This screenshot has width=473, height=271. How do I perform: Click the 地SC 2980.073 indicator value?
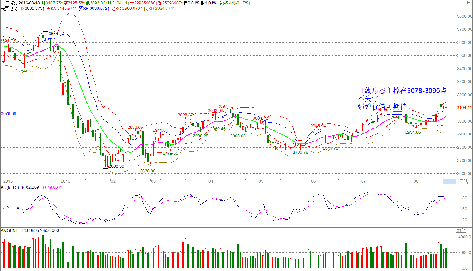pos(127,9)
